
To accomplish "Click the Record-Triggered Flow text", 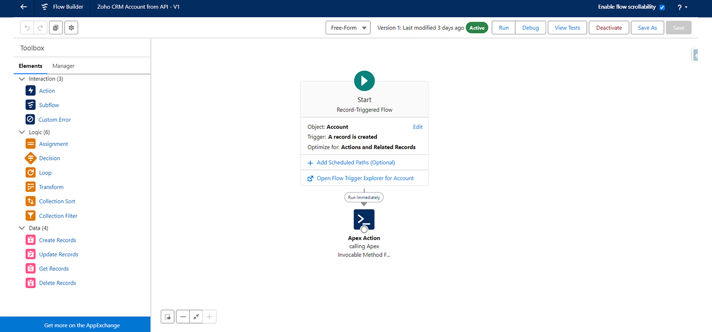I will 365,110.
